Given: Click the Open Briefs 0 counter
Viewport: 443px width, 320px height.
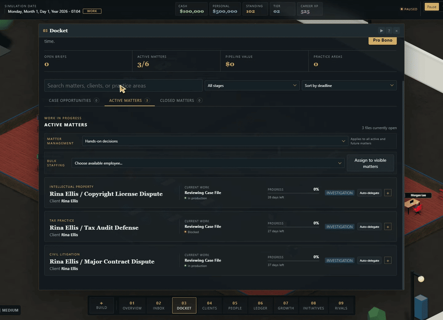Looking at the screenshot, I should pos(88,61).
